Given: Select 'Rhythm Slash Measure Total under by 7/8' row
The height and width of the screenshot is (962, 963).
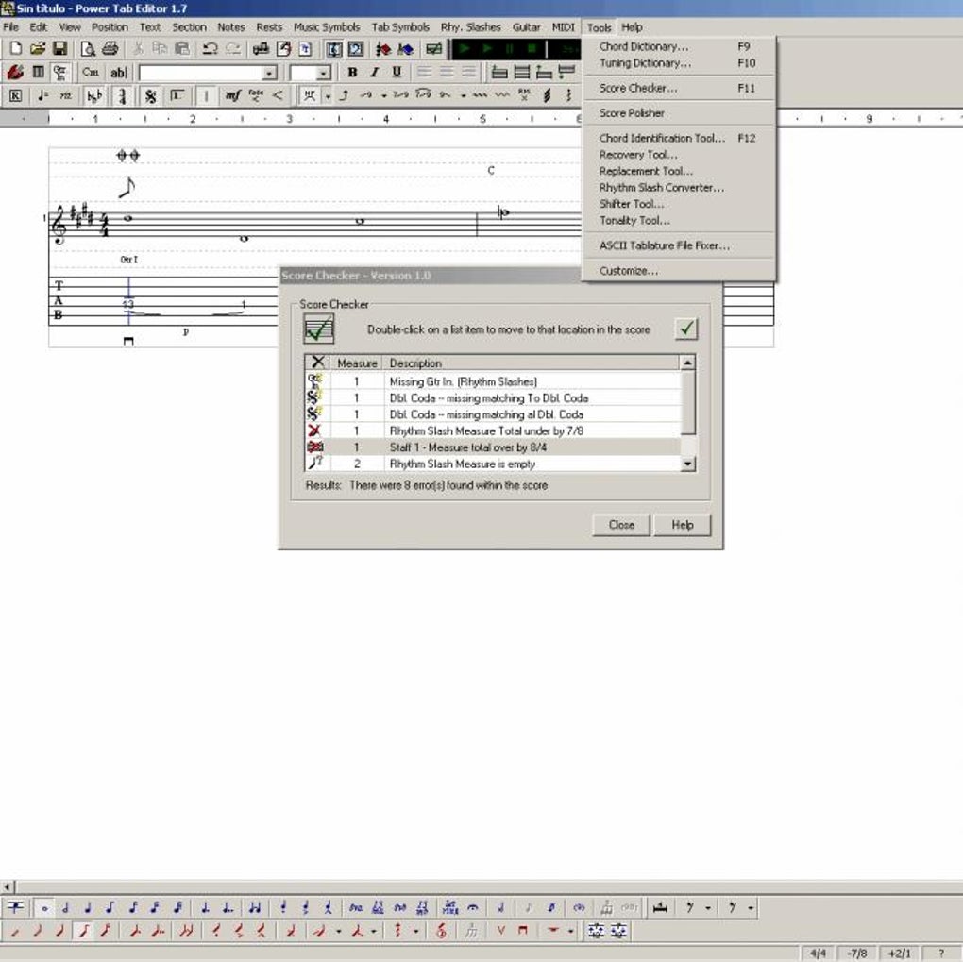Looking at the screenshot, I should [493, 431].
